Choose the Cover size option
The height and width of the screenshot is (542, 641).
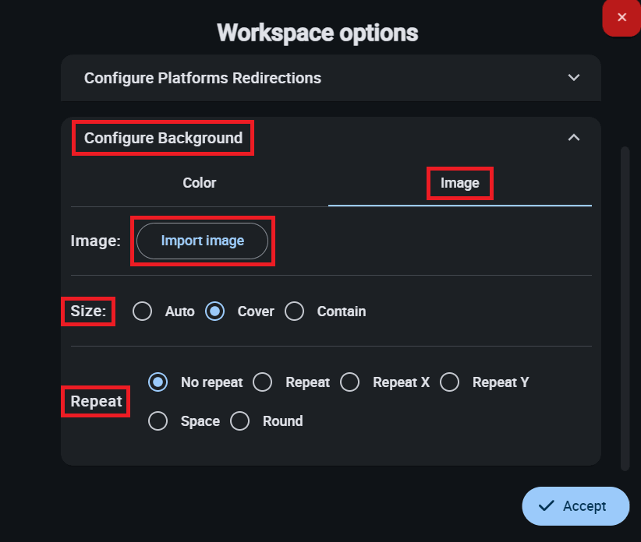pyautogui.click(x=215, y=311)
